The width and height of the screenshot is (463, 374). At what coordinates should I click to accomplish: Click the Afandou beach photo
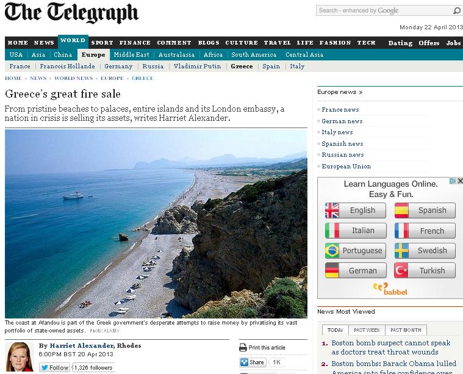[x=156, y=224]
